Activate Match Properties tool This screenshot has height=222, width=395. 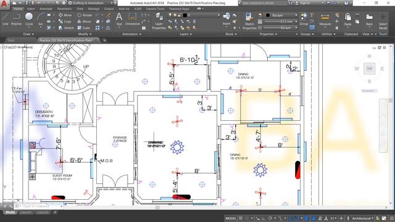click(249, 21)
